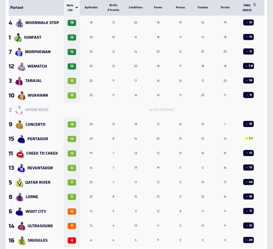Click Cheek To Cheek's red silks icon

coord(20,154)
